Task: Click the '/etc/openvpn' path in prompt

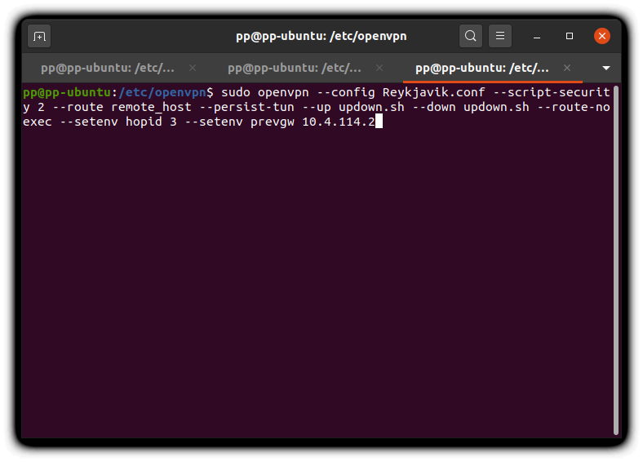Action: click(162, 93)
